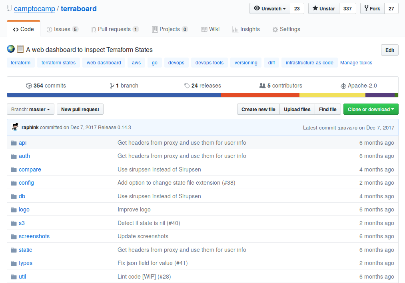405x283 pixels.
Task: Open commit 'Detect if state is nil (#40)'
Action: click(x=149, y=223)
